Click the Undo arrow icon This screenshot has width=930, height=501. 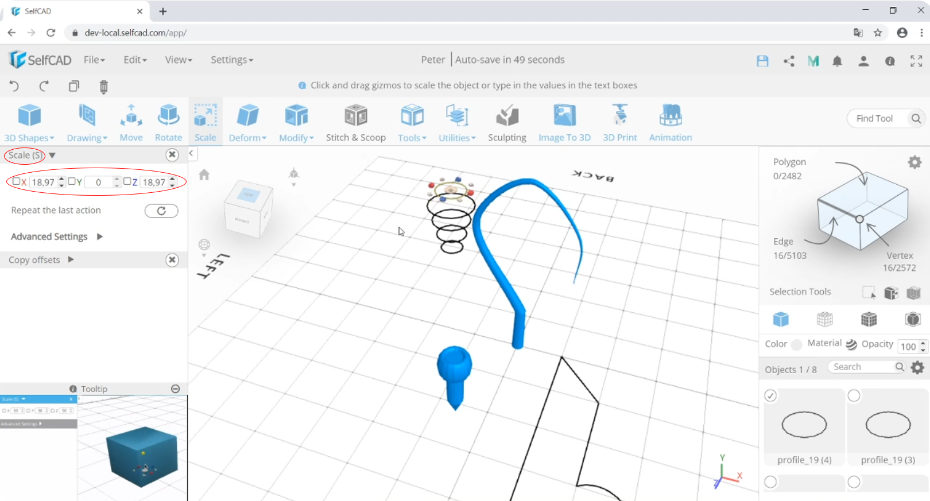14,86
